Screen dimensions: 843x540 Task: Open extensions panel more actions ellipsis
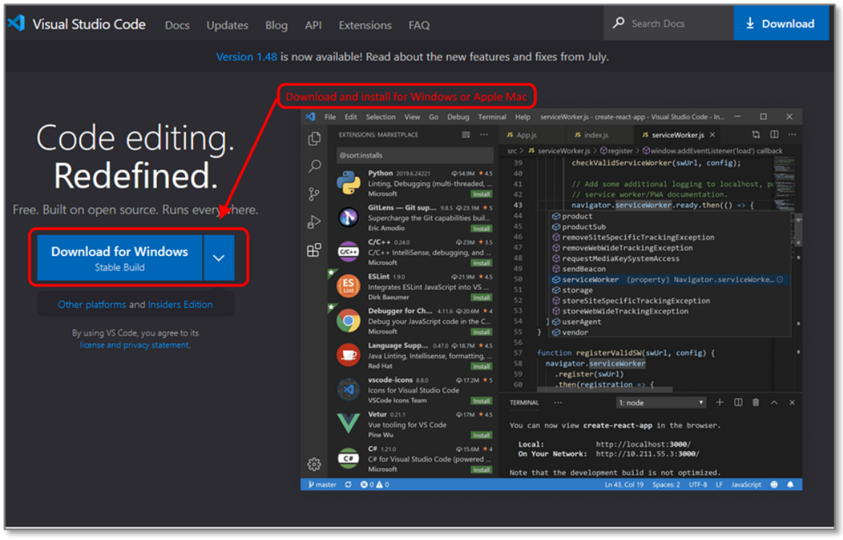pyautogui.click(x=484, y=135)
